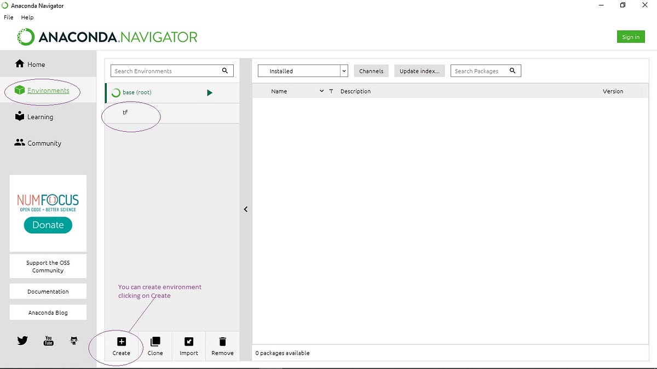Open the Twitter icon link
The image size is (657, 369).
(22, 341)
